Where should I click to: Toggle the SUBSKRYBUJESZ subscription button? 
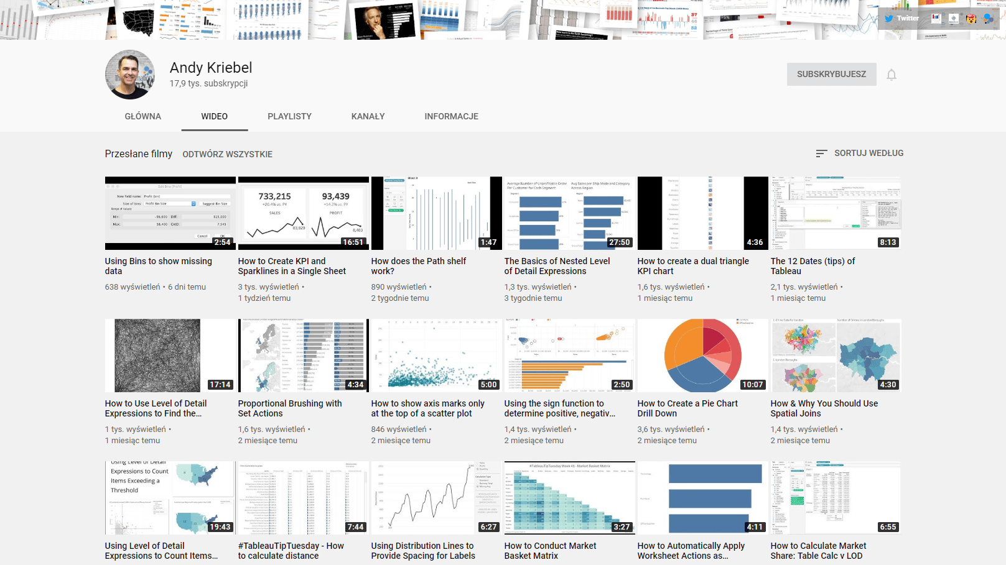tap(831, 74)
